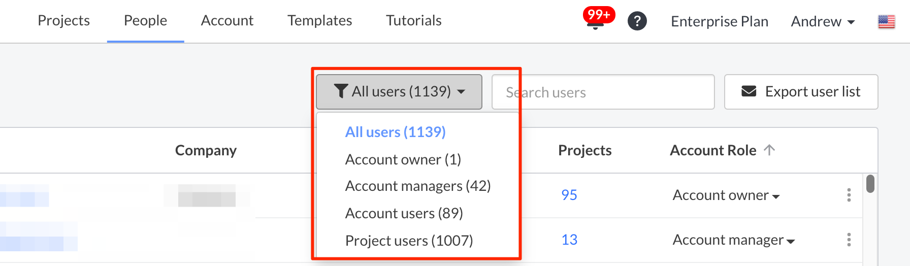
Task: Open the 95 projects link
Action: pyautogui.click(x=569, y=195)
